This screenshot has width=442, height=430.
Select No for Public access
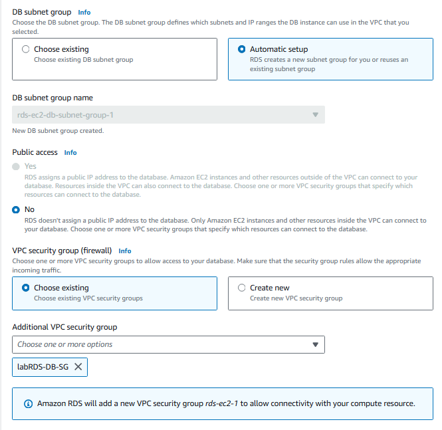(16, 209)
